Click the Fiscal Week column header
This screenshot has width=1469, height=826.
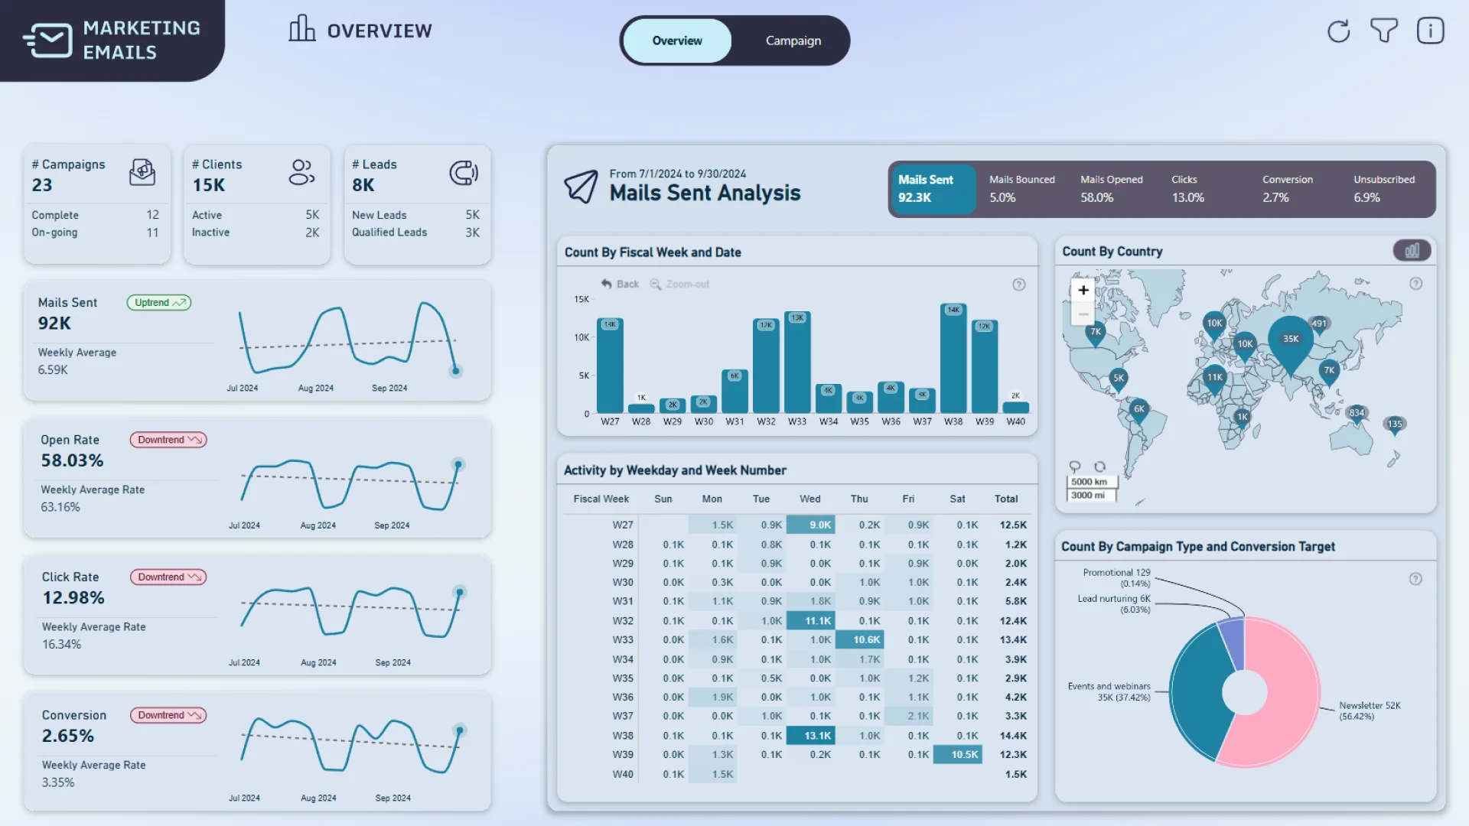click(601, 499)
